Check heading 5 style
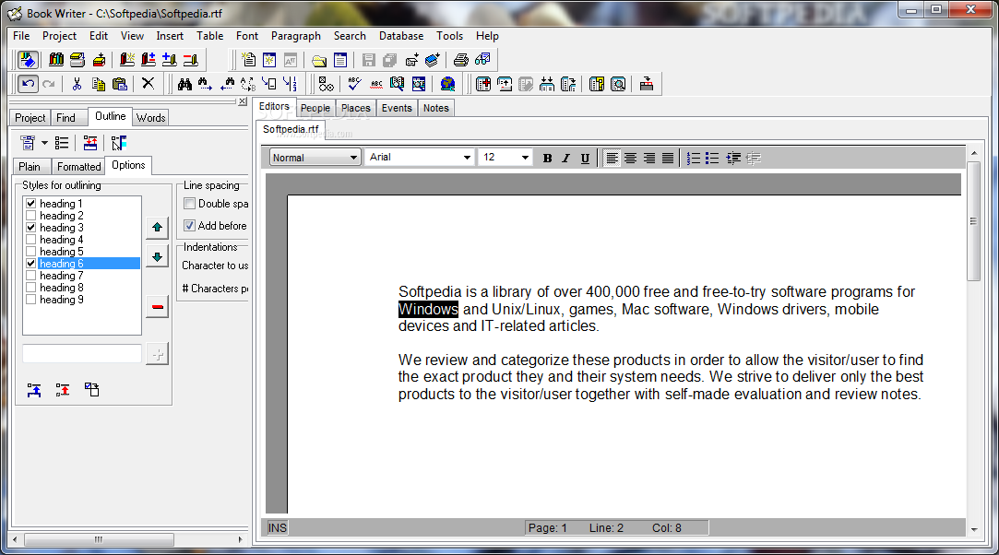This screenshot has height=555, width=999. pos(30,252)
